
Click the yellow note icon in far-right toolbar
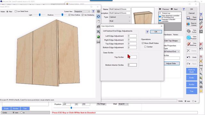point(201,91)
